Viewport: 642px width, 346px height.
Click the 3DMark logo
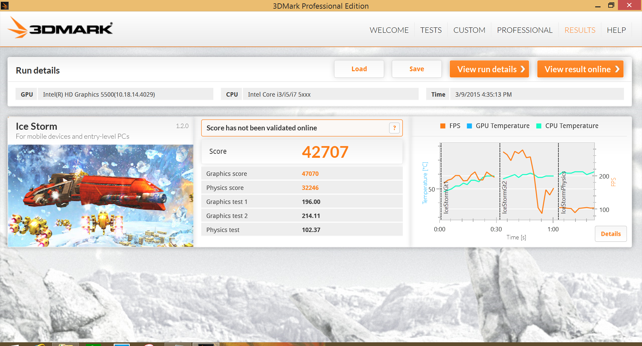click(x=60, y=28)
